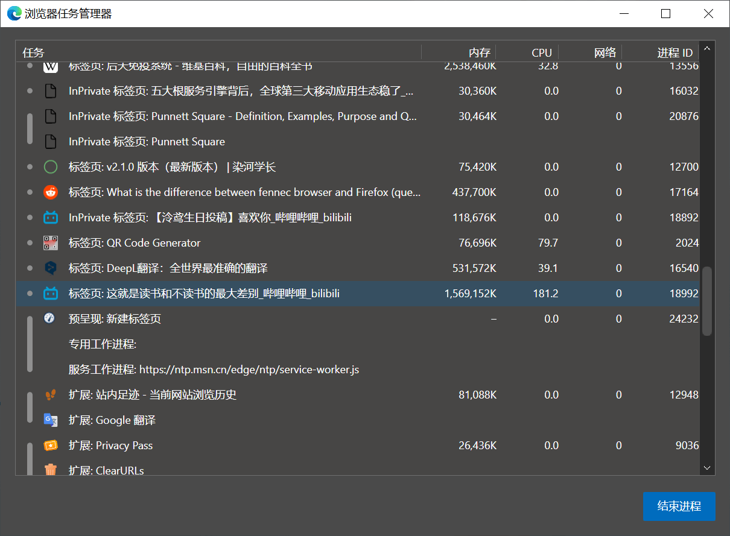Click footprints icon of 站内足迹 extension
The width and height of the screenshot is (730, 536).
coord(51,395)
